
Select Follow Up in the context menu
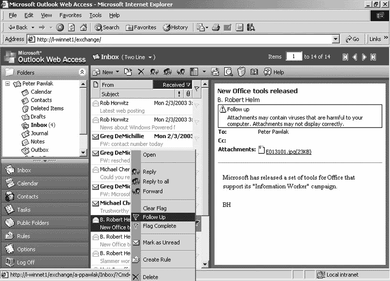coord(163,217)
